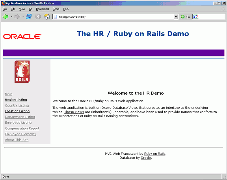Click the Main link in sidebar
Screen dimensions: 227x180
click(x=9, y=94)
